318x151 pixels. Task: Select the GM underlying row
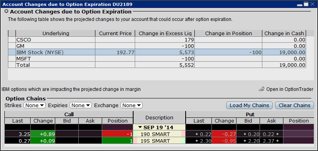(x=157, y=46)
